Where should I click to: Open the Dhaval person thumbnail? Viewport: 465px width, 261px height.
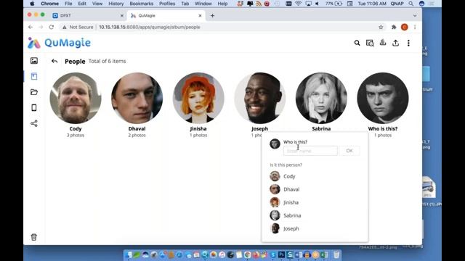click(x=137, y=99)
